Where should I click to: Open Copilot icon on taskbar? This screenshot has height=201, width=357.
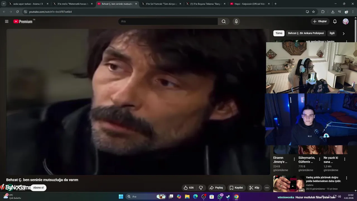[x=179, y=197]
